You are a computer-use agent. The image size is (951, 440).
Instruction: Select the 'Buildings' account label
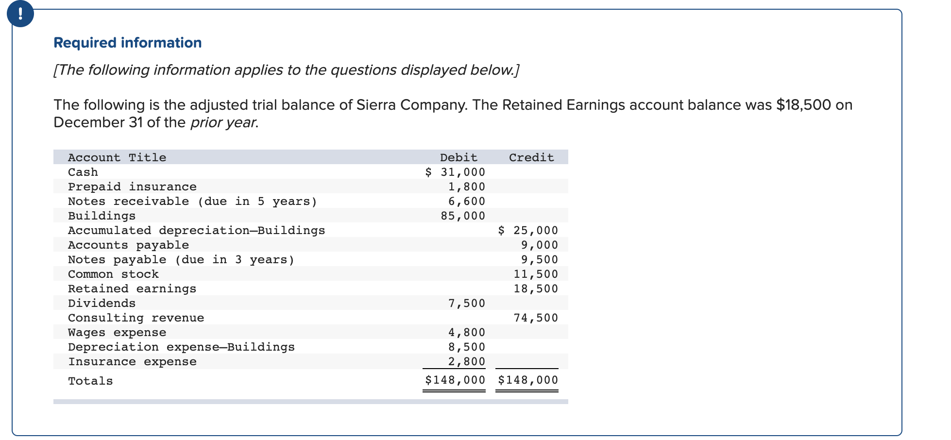coord(102,216)
